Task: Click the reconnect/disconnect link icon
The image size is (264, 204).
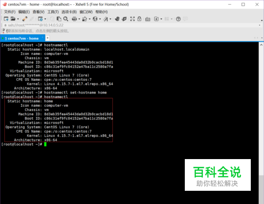Action: 25,18
